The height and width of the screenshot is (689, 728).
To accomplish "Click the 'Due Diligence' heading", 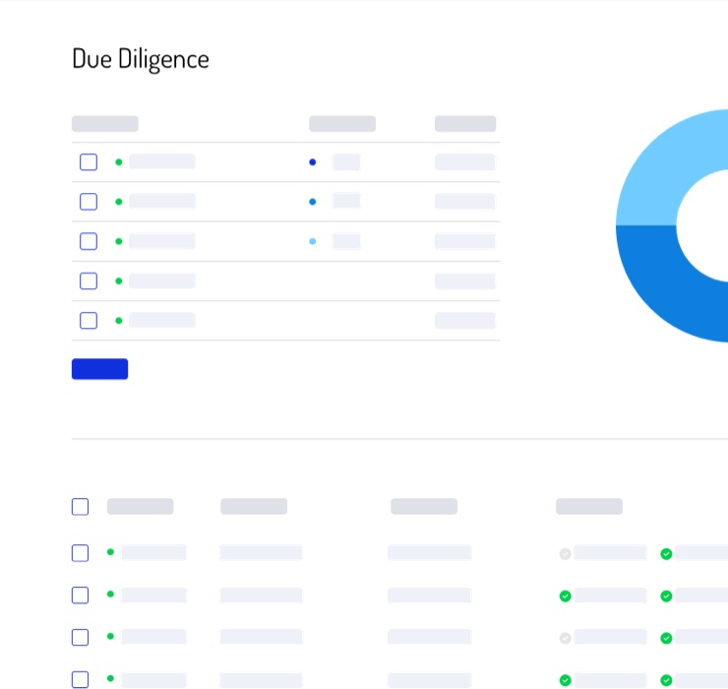I will (x=141, y=59).
